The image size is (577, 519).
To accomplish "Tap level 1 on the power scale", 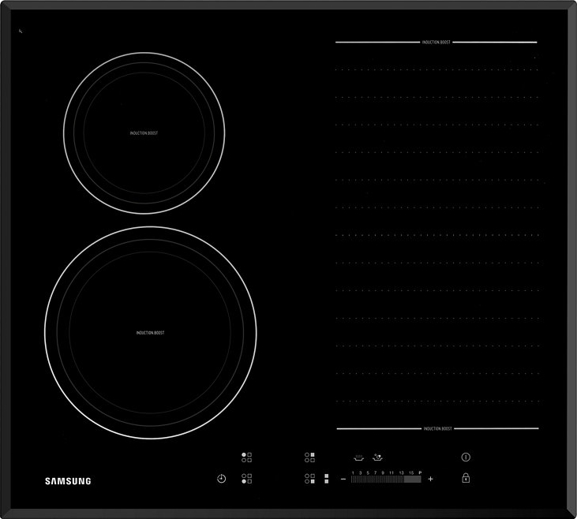I will click(x=353, y=472).
